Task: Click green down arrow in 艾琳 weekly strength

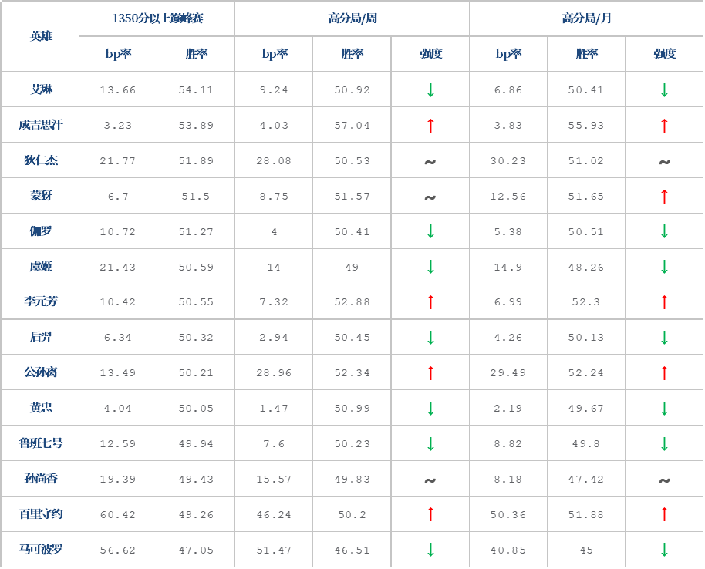Action: [x=430, y=90]
